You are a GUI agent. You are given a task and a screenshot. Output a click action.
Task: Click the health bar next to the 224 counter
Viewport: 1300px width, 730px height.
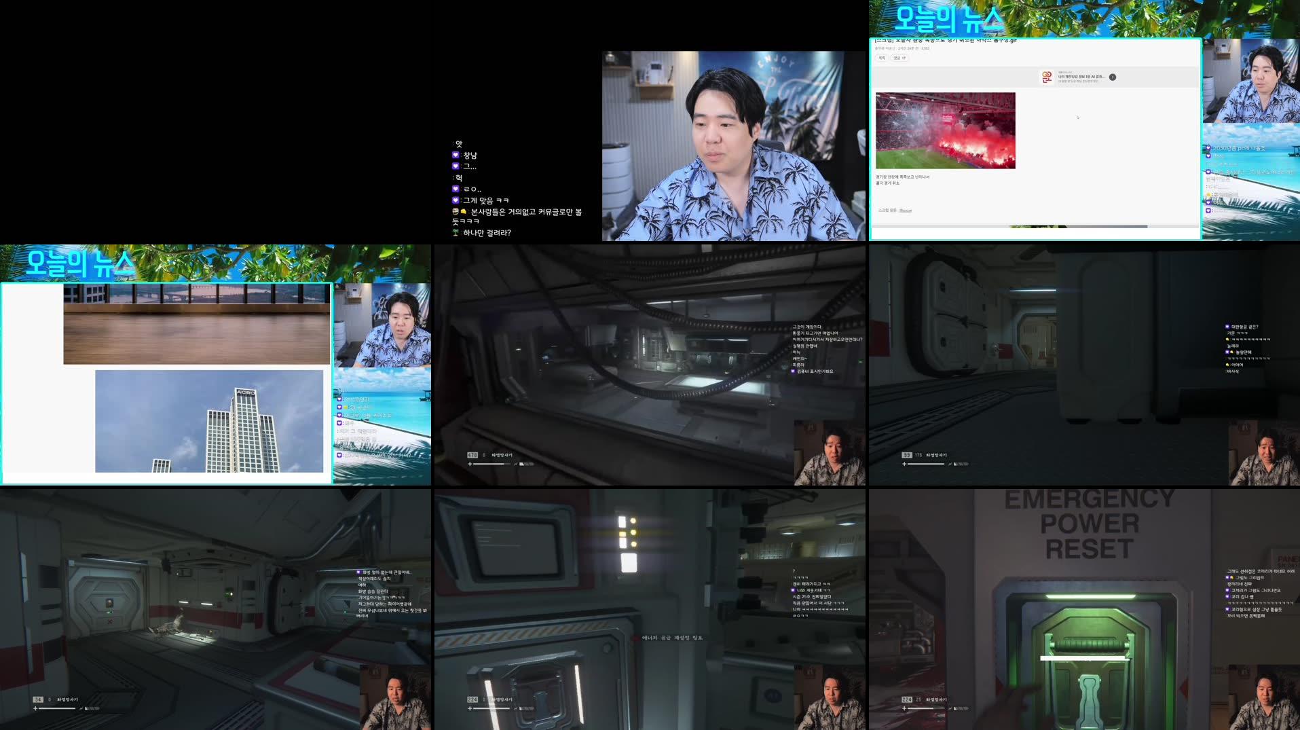point(492,708)
